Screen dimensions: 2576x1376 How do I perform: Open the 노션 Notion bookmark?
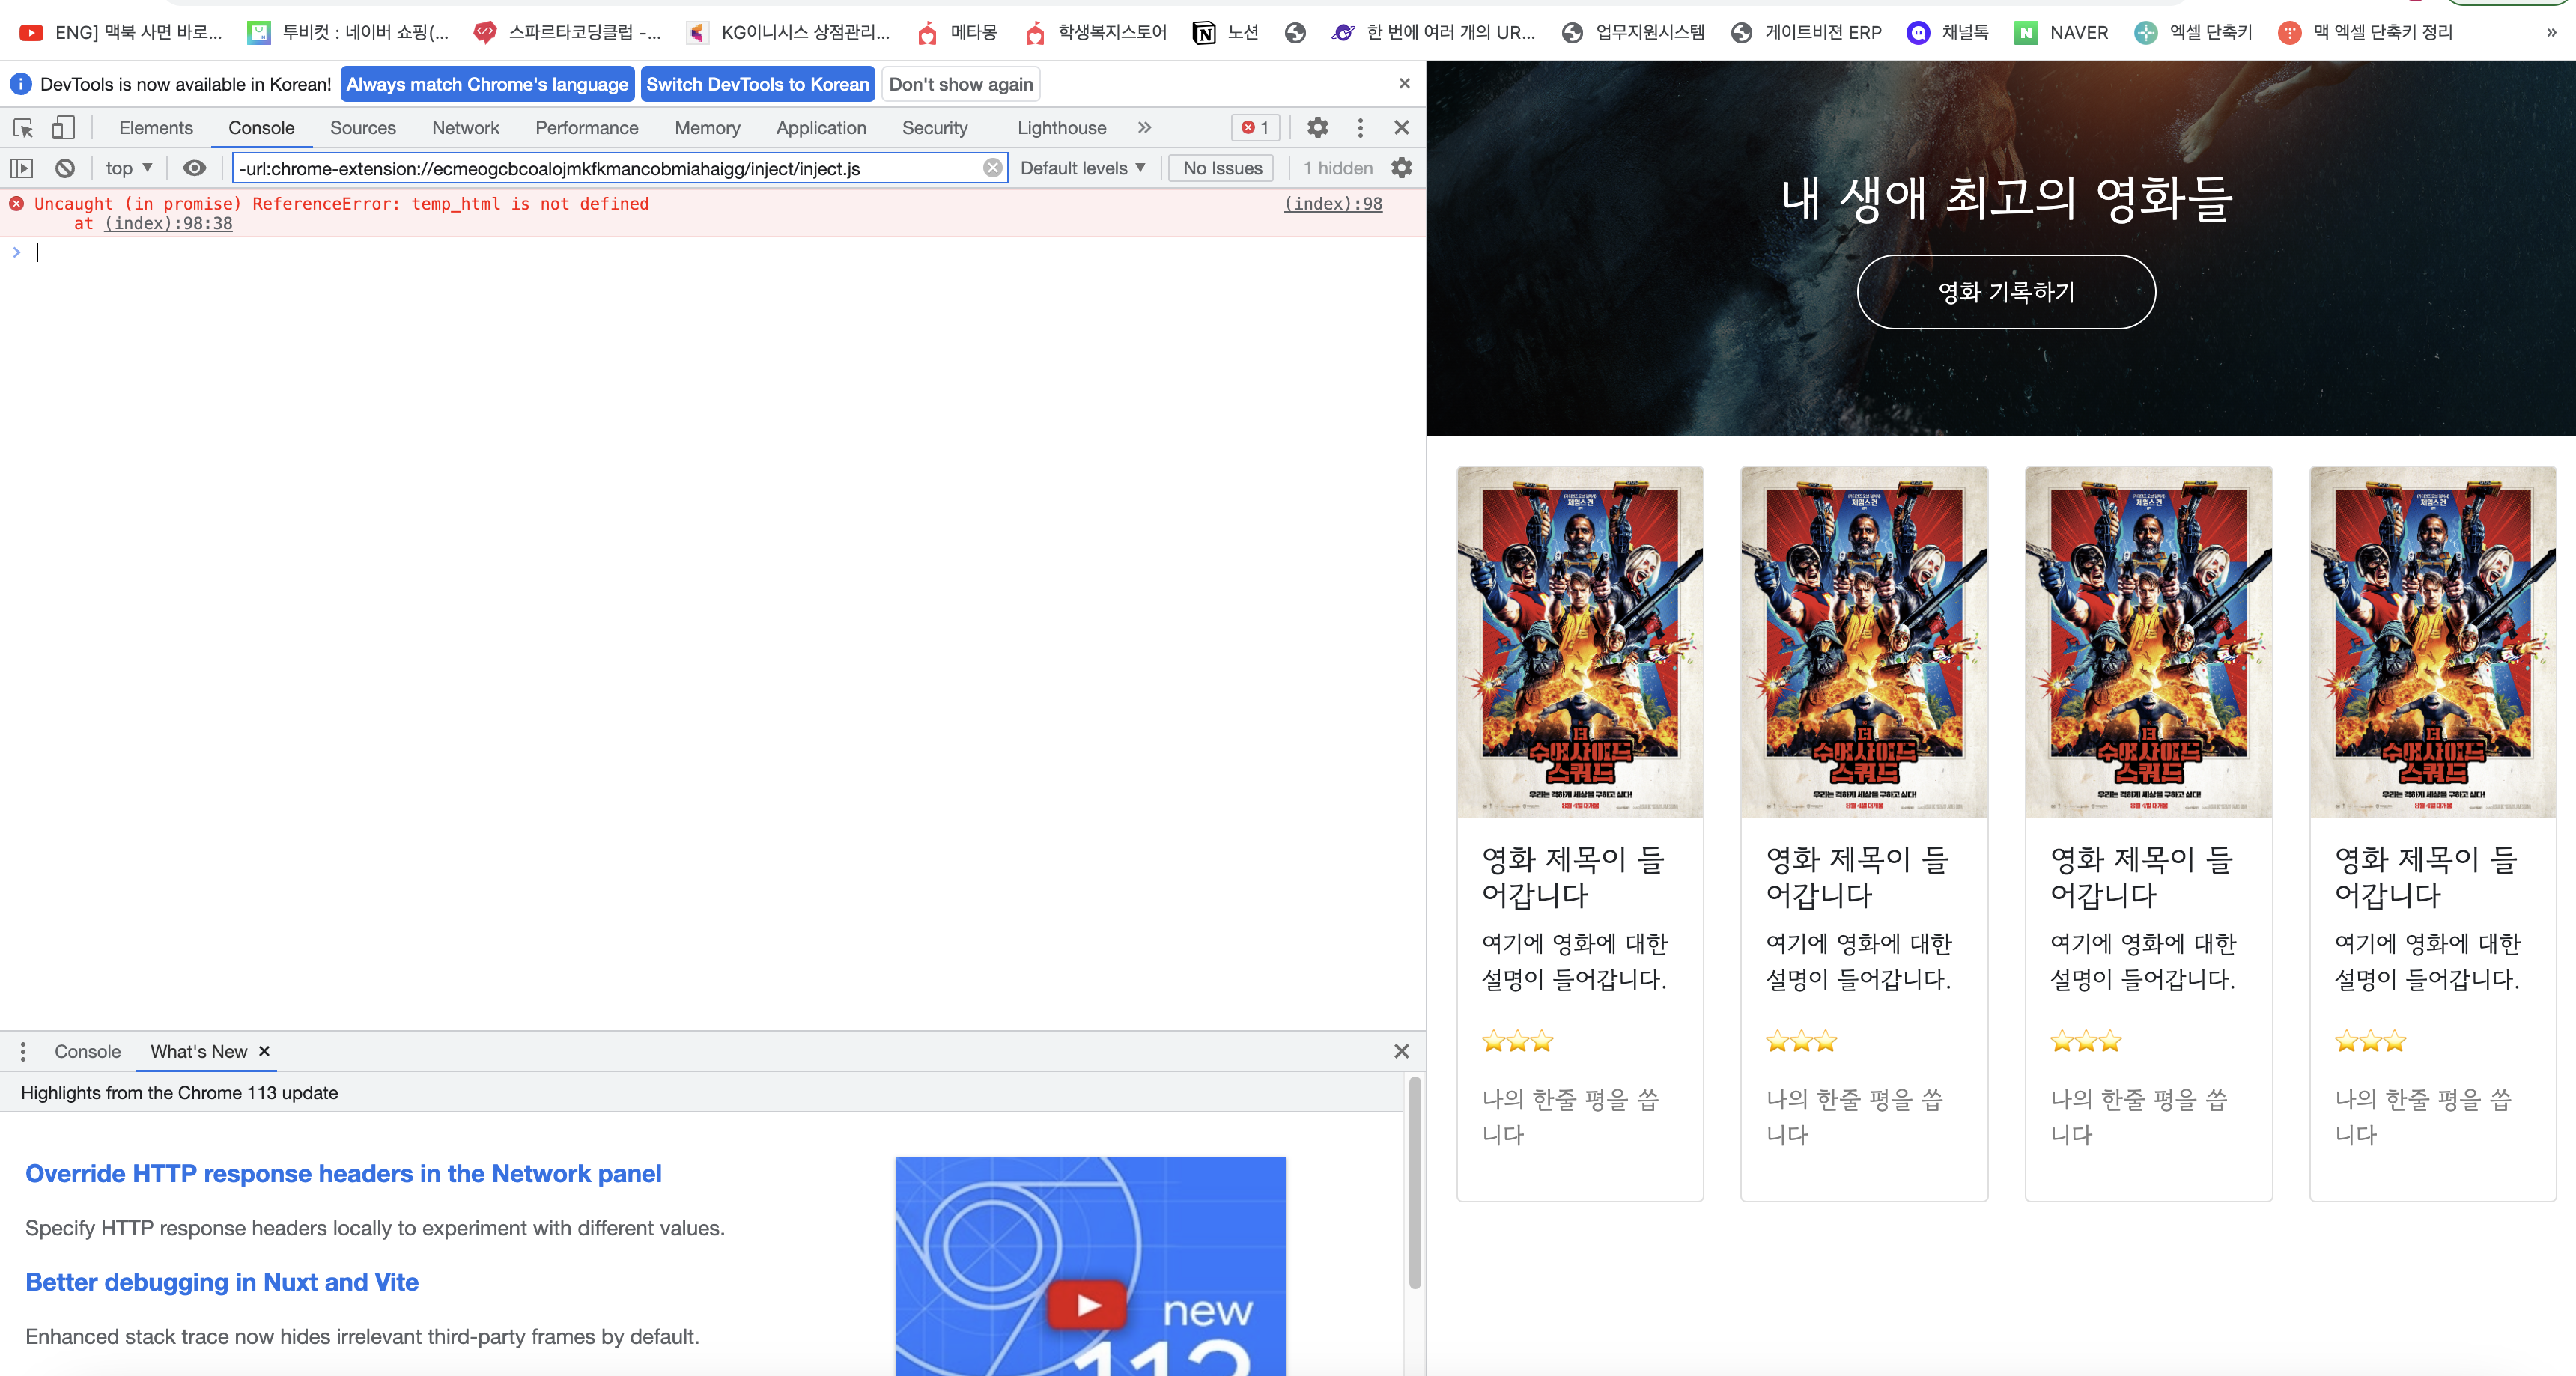[1226, 33]
